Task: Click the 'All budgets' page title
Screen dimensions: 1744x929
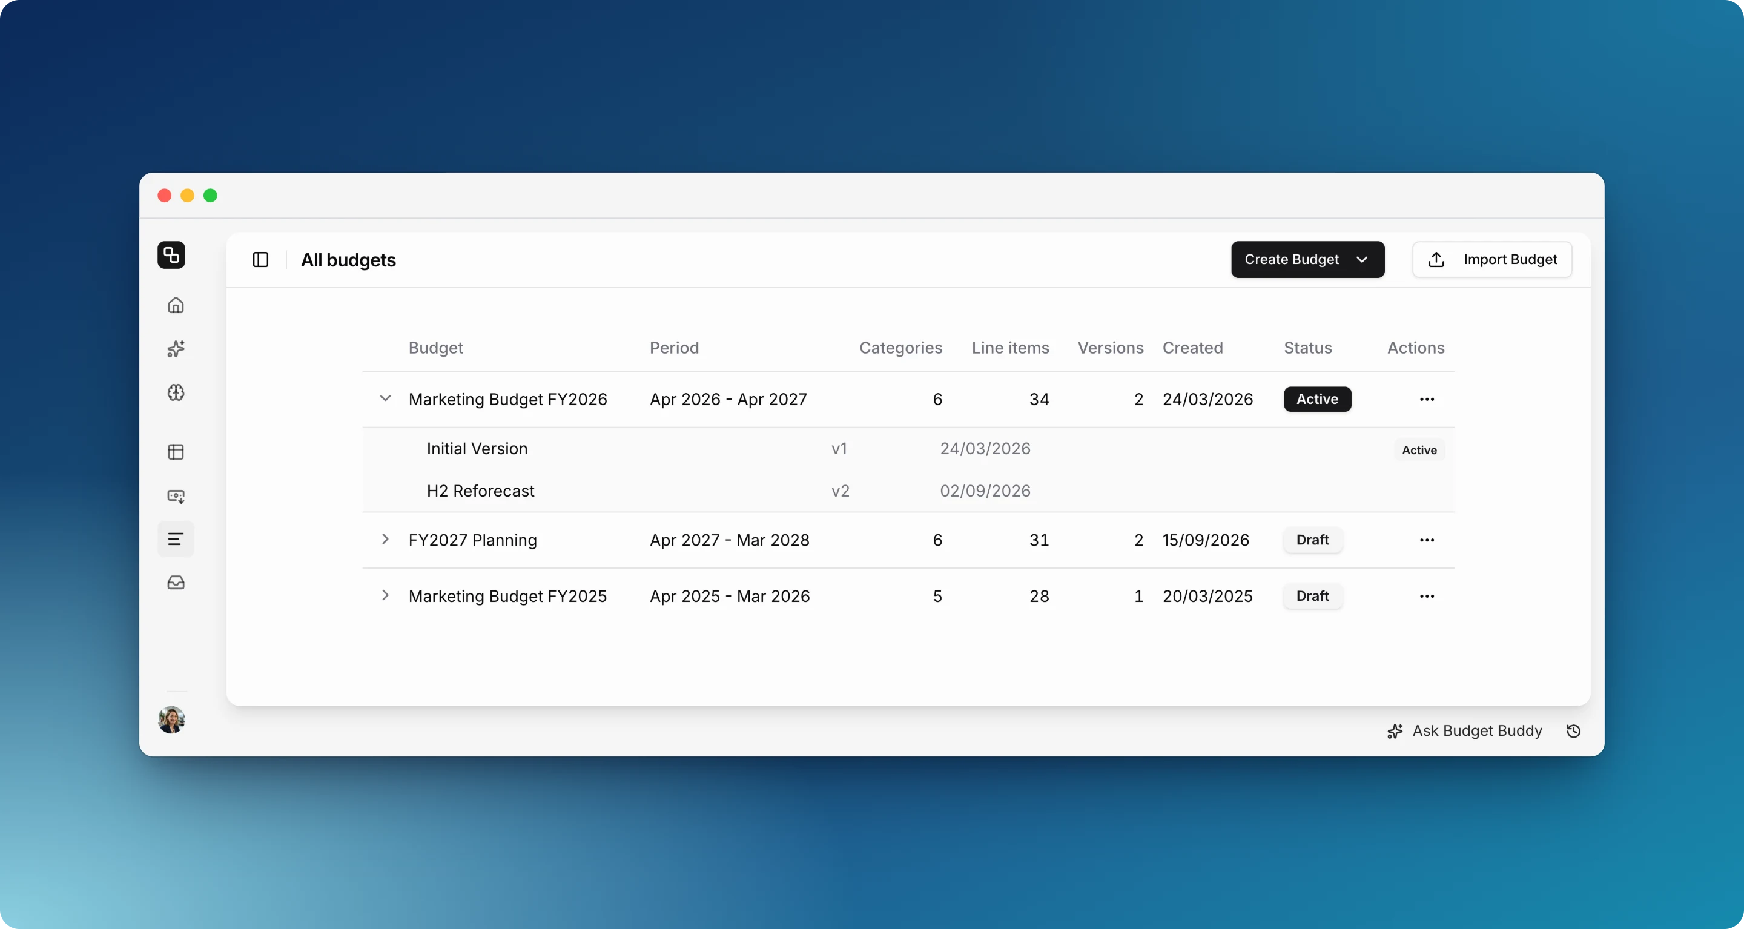Action: pyautogui.click(x=348, y=260)
